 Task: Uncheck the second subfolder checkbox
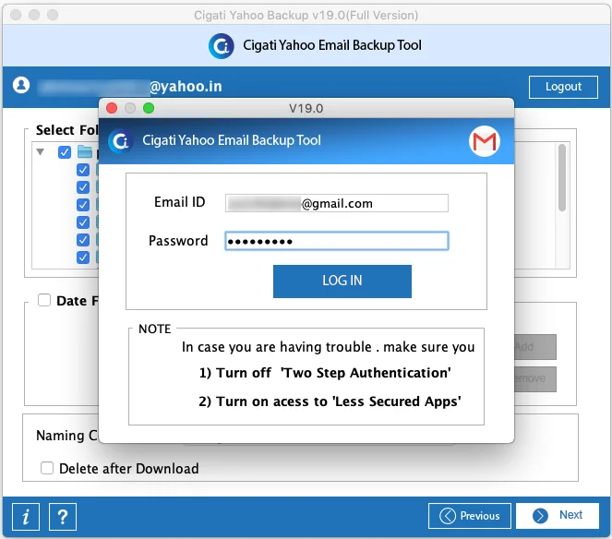point(83,187)
